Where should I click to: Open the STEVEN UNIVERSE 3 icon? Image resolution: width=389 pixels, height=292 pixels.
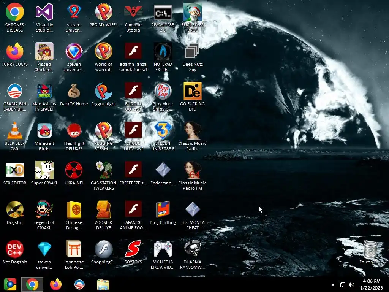click(x=163, y=131)
